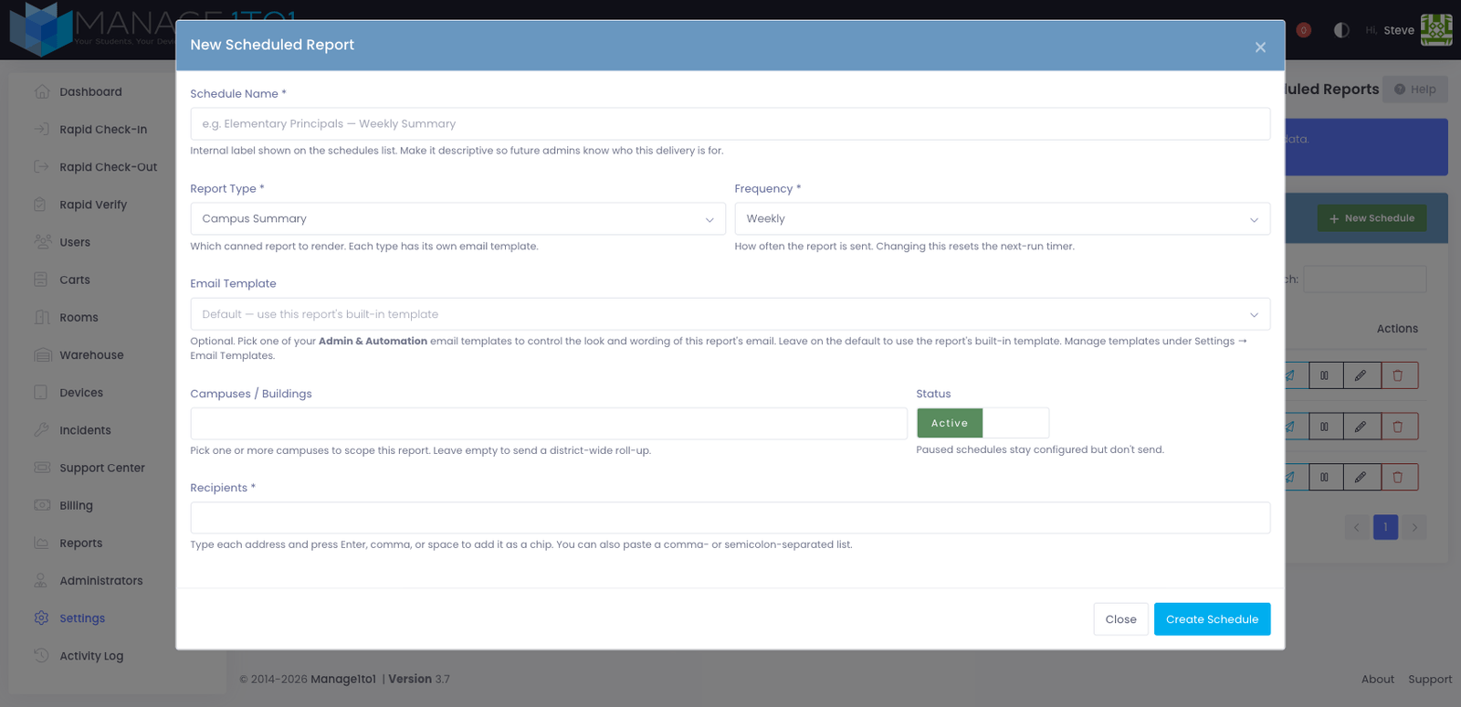Viewport: 1461px width, 707px height.
Task: Select Billing label in sidebar
Action: click(76, 505)
